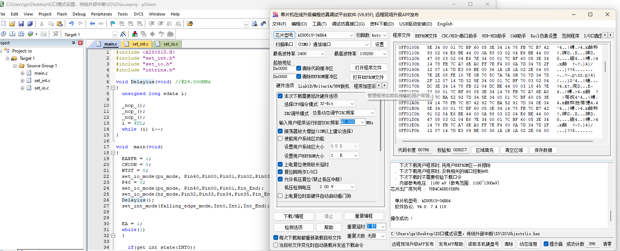Click the Undo arrow icon
The image size is (620, 251).
coord(71,24)
